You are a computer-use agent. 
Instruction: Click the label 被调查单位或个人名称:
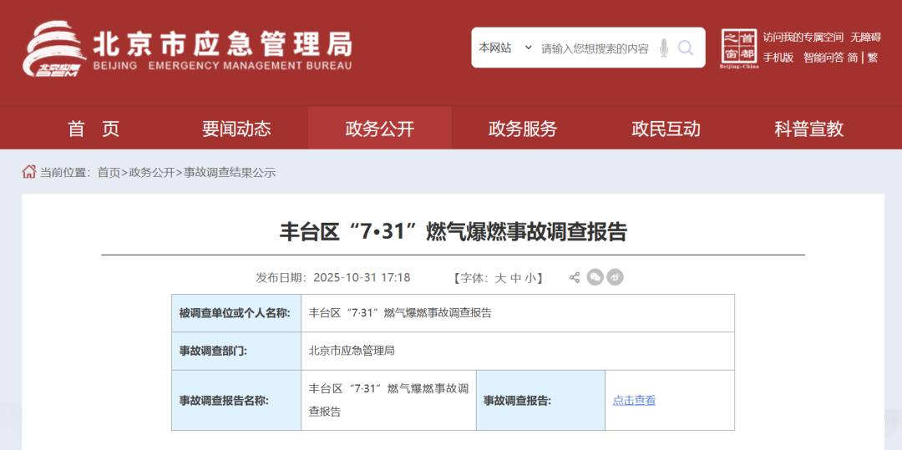(235, 313)
